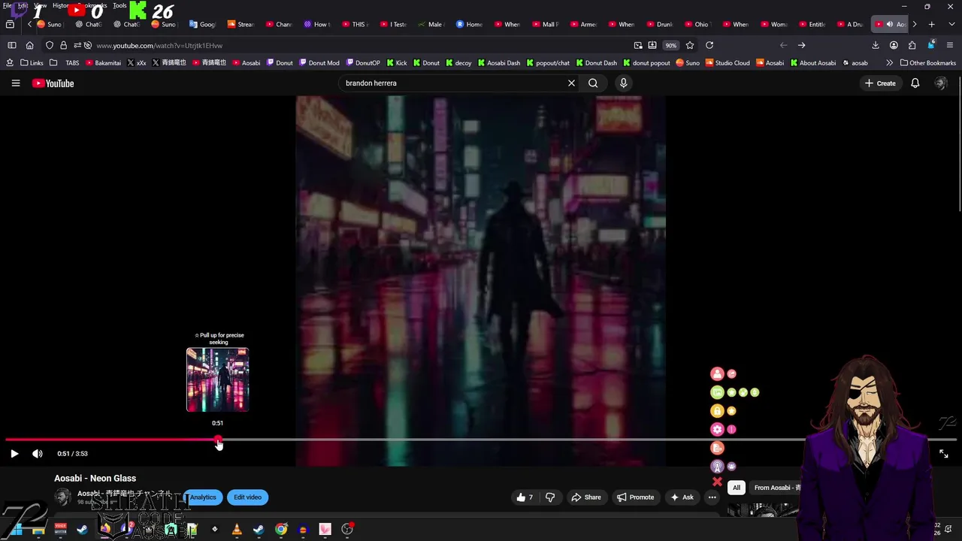The image size is (962, 541).
Task: Open the TABS bookmarks folder
Action: [x=65, y=63]
